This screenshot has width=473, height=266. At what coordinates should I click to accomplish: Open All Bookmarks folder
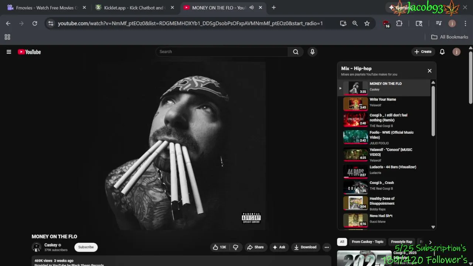point(450,37)
